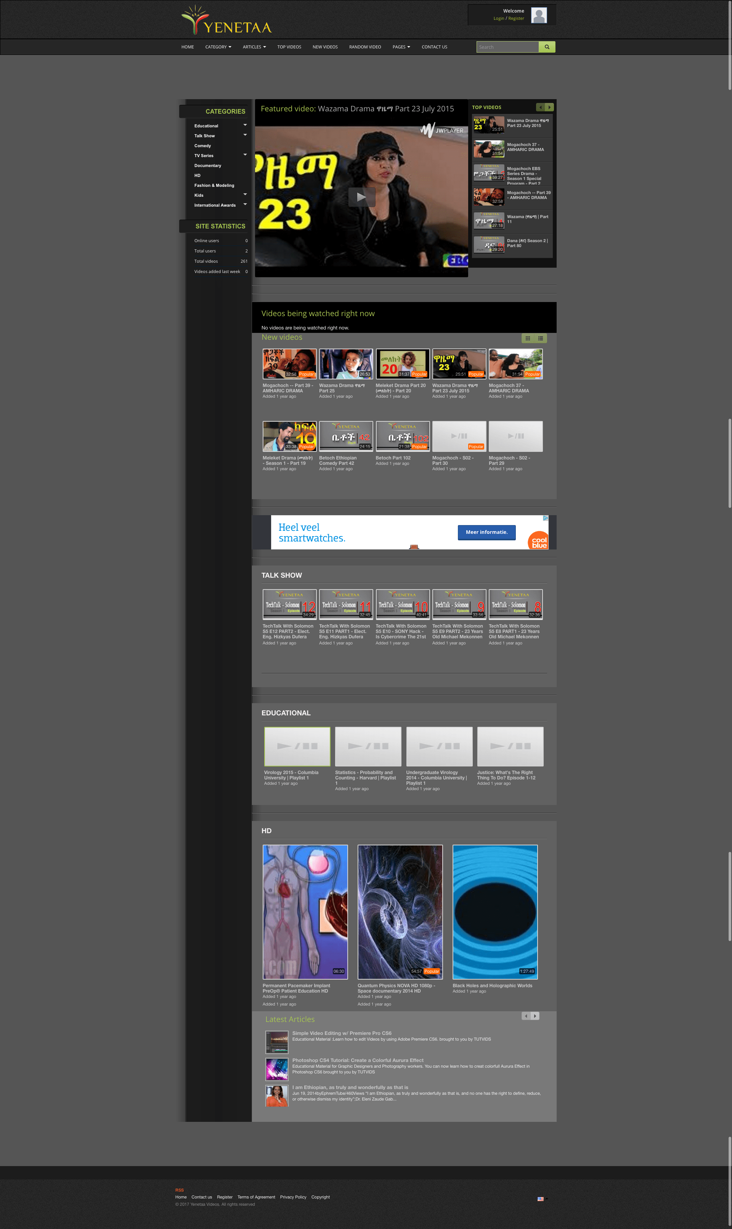Open the PAGES dropdown menu
The height and width of the screenshot is (1229, 732).
401,47
